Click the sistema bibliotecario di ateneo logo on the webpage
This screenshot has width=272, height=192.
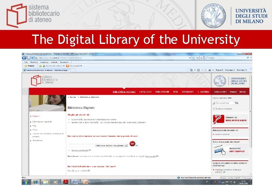[44, 80]
